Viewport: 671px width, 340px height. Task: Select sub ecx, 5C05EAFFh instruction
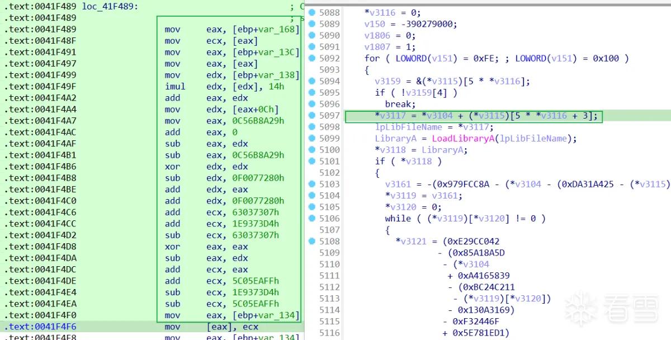pos(222,304)
